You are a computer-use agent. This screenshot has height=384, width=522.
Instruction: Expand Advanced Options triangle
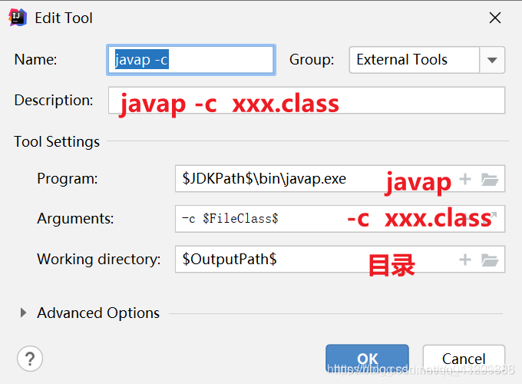pyautogui.click(x=23, y=313)
